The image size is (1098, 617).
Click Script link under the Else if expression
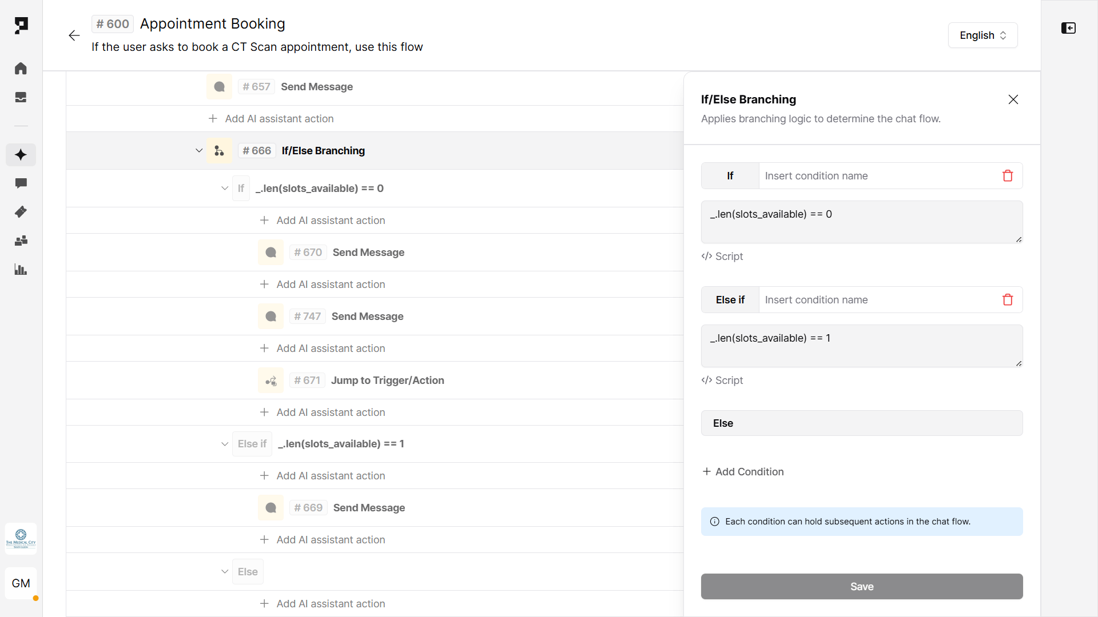[x=722, y=380]
